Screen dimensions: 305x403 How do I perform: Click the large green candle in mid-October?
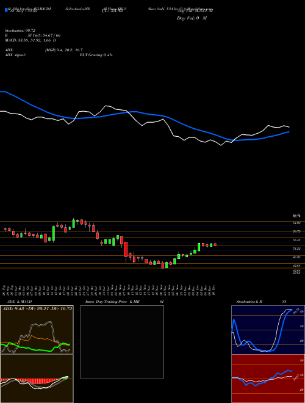pos(54,233)
